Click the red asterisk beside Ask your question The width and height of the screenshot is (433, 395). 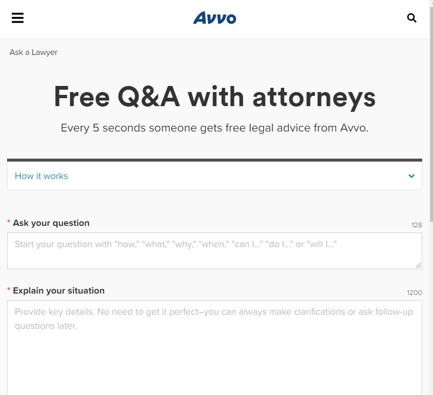8,222
